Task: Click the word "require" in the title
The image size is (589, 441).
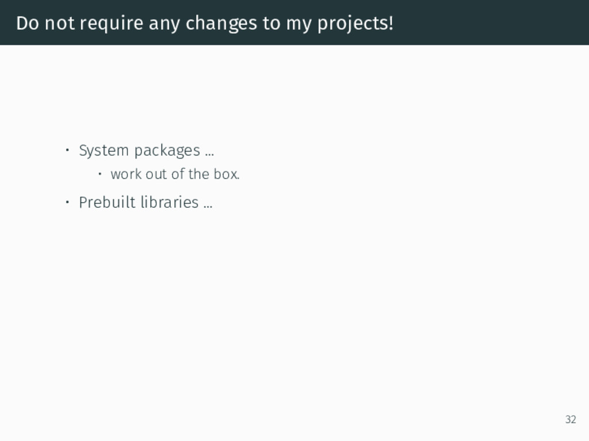Action: (112, 24)
